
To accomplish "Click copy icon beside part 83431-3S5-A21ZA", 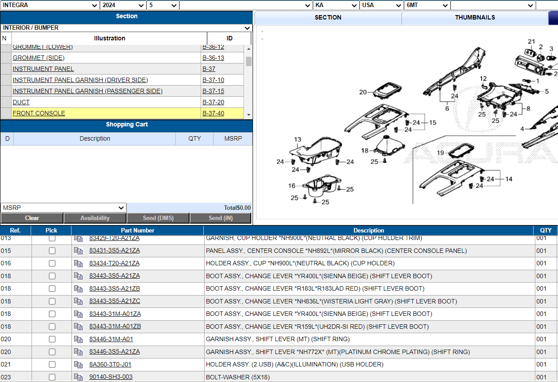I will pyautogui.click(x=79, y=251).
